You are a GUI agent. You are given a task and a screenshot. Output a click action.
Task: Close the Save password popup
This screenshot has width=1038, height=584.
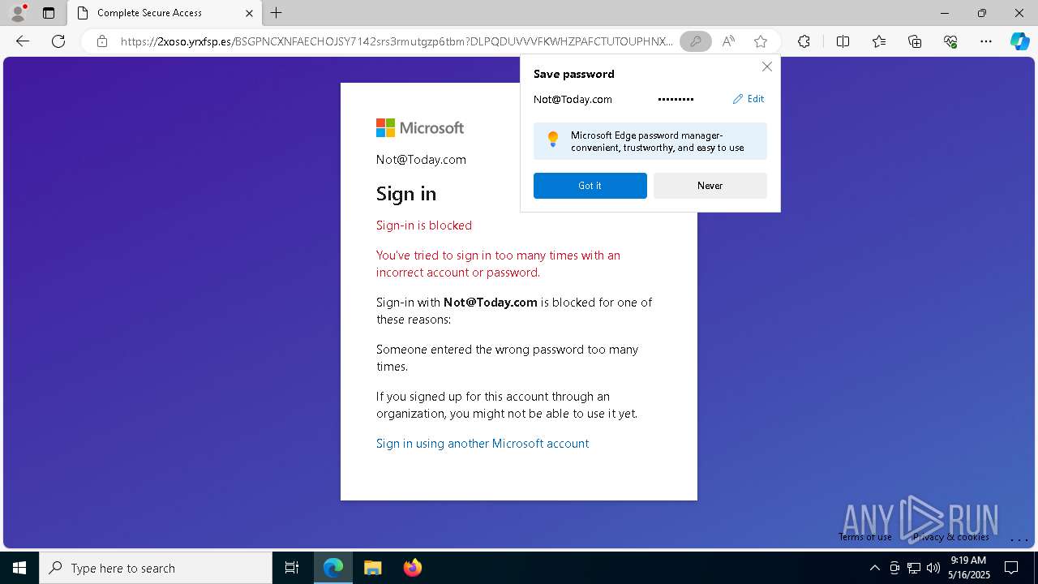click(x=766, y=67)
